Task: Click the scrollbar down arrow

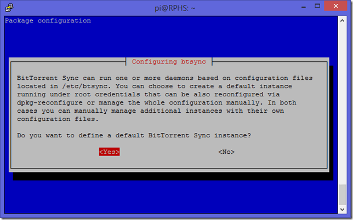Action: tap(341, 208)
